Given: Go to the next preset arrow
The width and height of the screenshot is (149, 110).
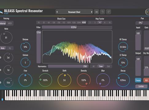Looking at the screenshot, I should (x=92, y=12).
